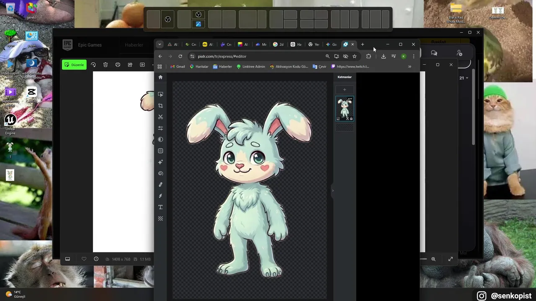
Task: Go to Pixlr home via house icon
Action: point(160,77)
